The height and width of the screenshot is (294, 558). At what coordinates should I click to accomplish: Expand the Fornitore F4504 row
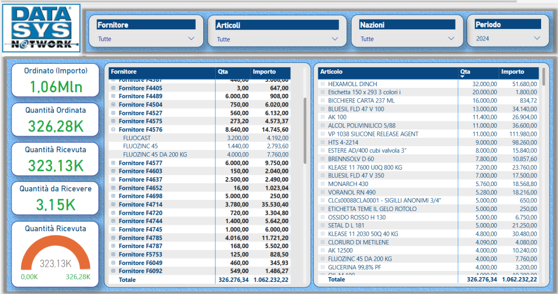(x=113, y=105)
